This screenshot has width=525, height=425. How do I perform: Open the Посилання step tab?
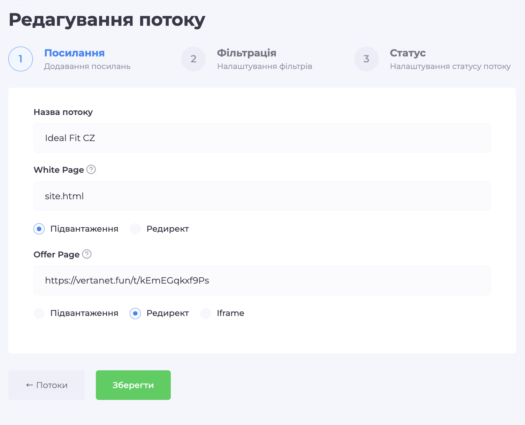74,53
